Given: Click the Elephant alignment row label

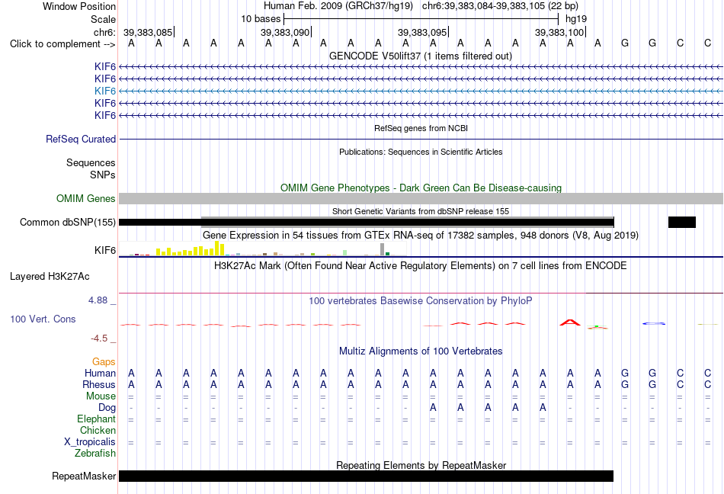Looking at the screenshot, I should pos(96,419).
